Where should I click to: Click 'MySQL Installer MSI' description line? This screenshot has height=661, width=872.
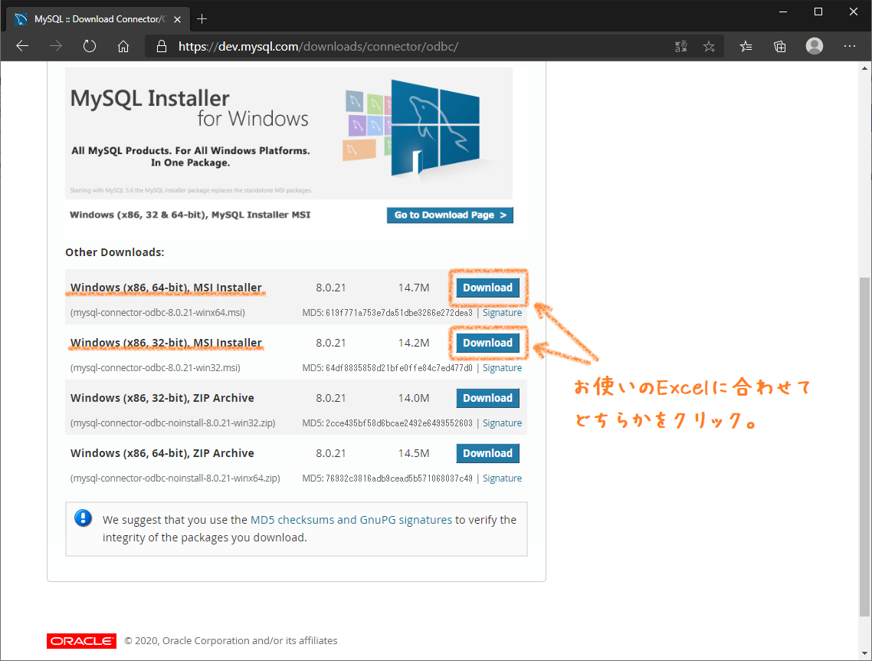190,215
